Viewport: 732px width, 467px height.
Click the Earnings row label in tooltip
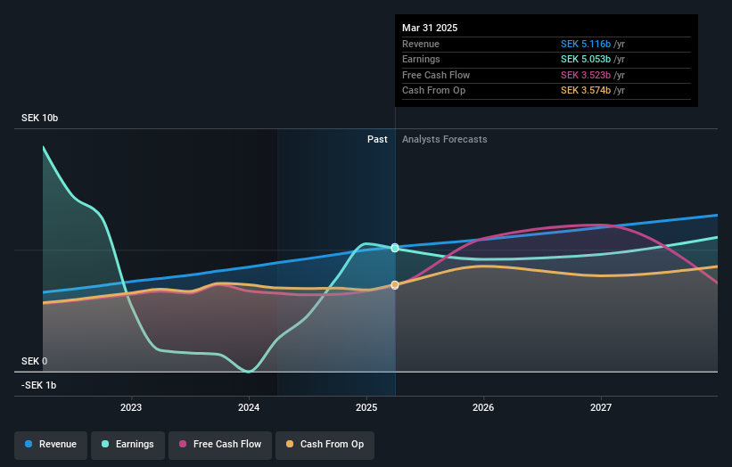click(421, 59)
